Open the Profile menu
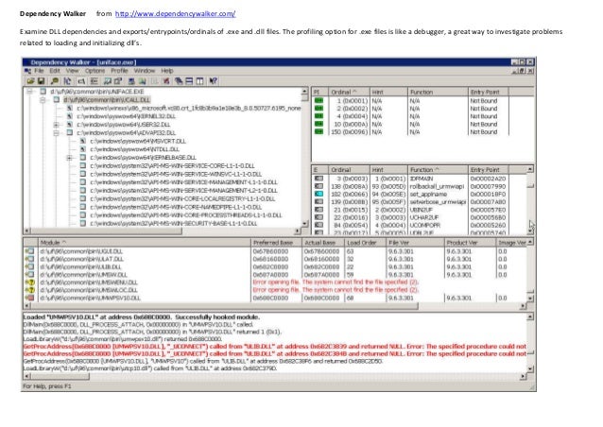Viewport: 603px width, 427px height. 119,71
